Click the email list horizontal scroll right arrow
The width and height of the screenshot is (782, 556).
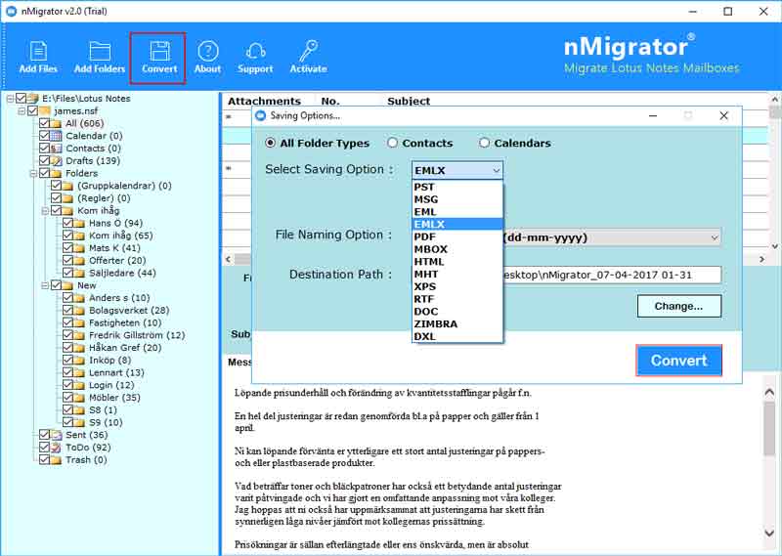click(761, 259)
